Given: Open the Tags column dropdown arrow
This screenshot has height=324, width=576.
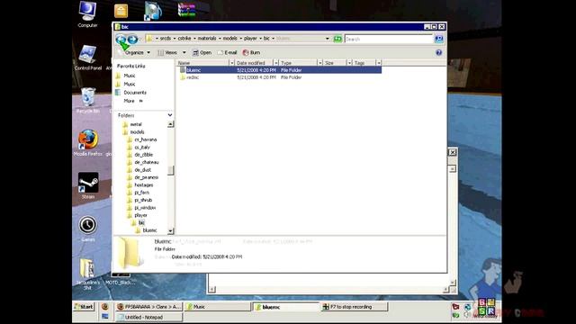Looking at the screenshot, I should pyautogui.click(x=379, y=63).
